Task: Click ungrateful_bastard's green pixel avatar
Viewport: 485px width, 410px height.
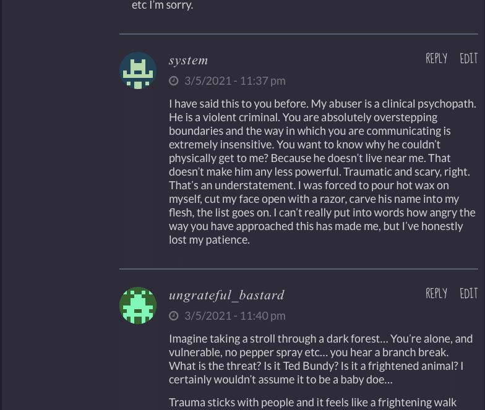Action: [137, 305]
